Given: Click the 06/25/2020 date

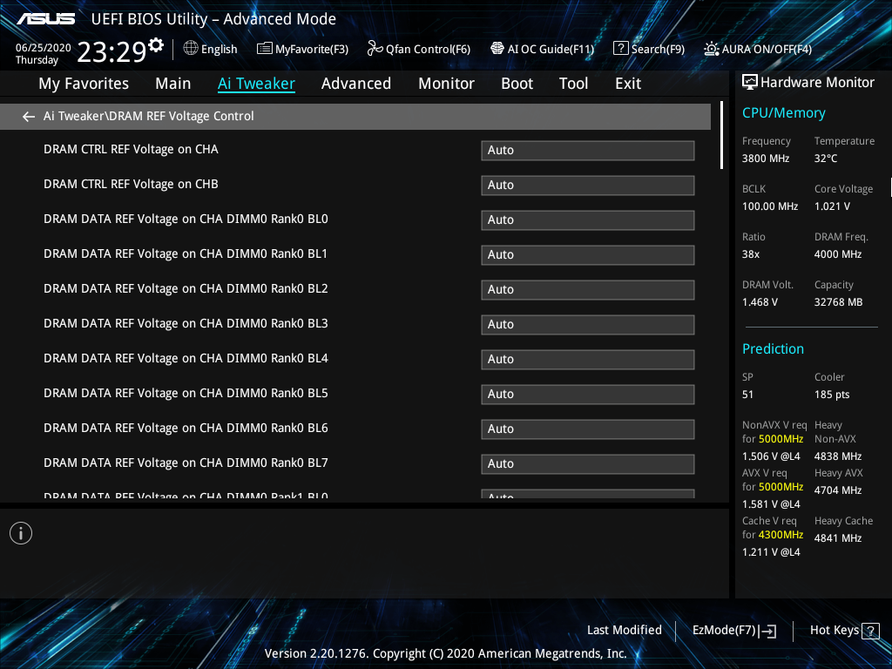Looking at the screenshot, I should [x=44, y=48].
